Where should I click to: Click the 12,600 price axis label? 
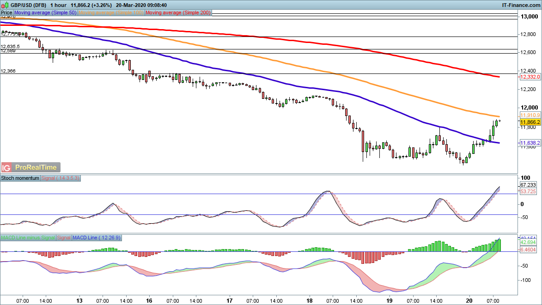[528, 53]
